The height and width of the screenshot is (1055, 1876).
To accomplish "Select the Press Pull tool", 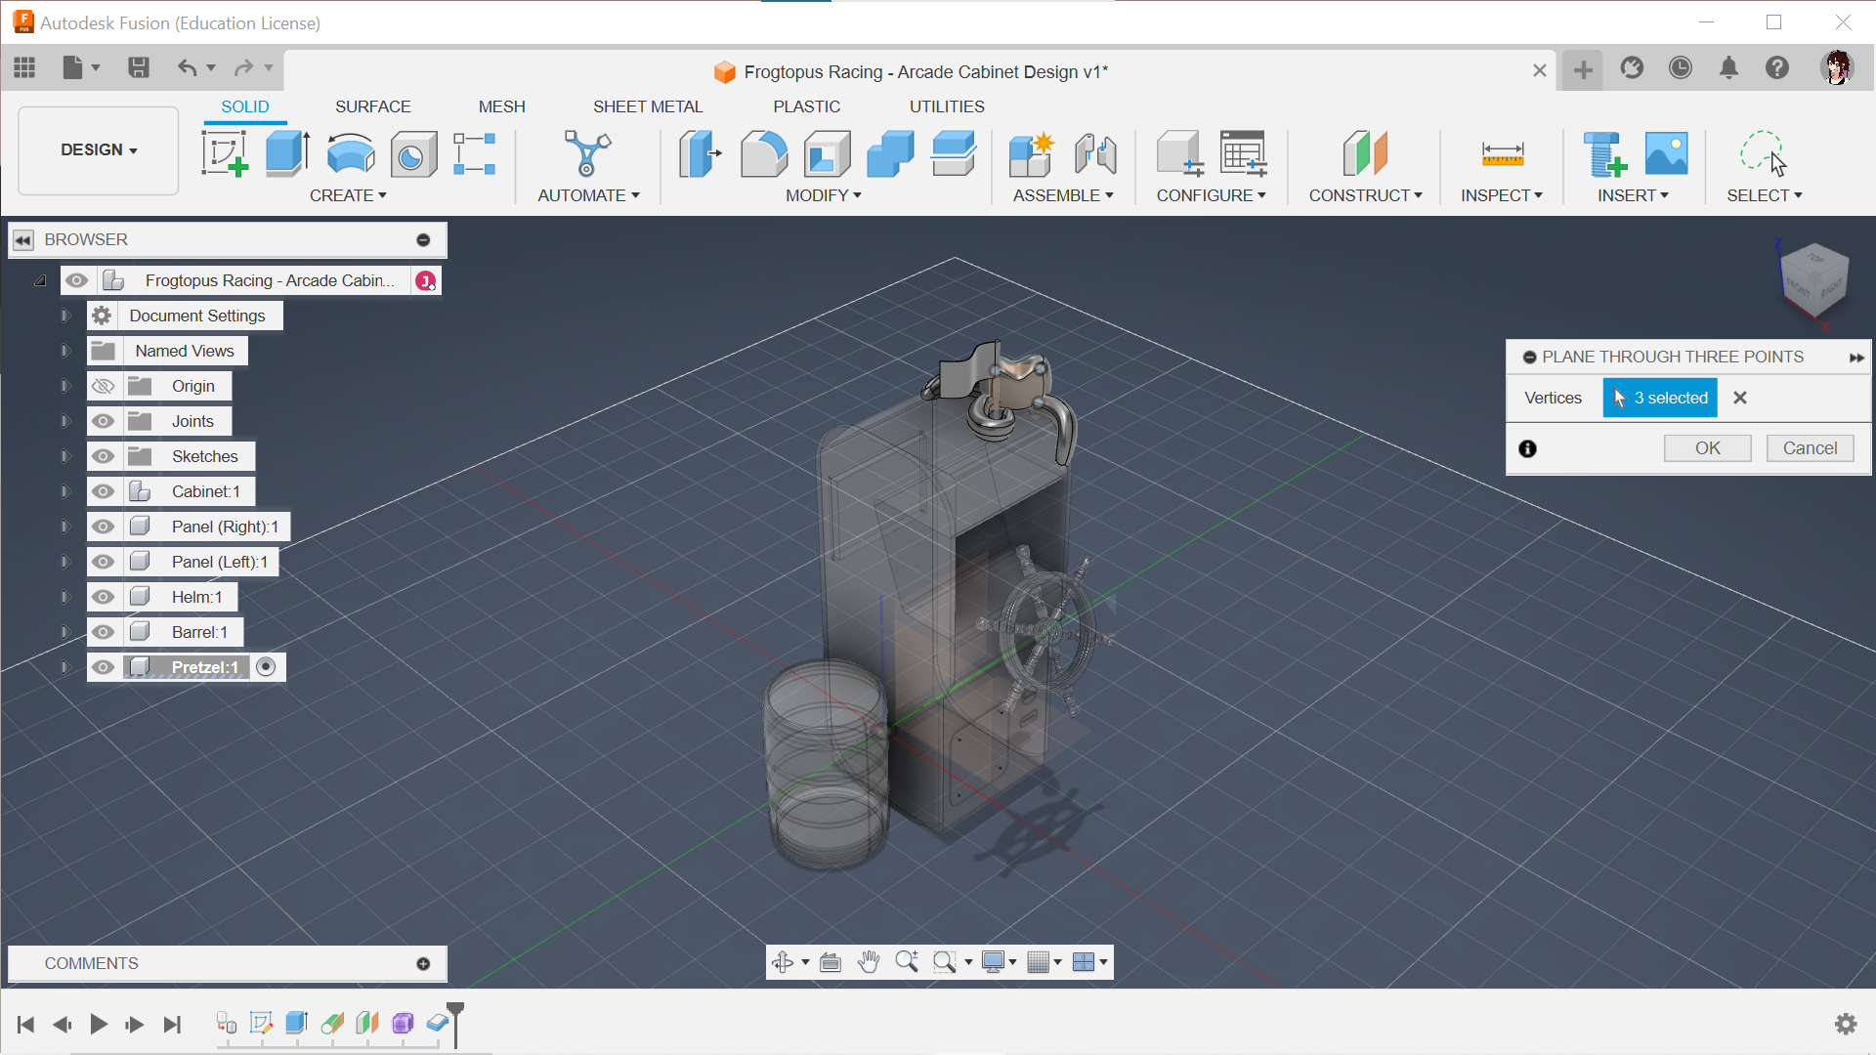I will 700,153.
